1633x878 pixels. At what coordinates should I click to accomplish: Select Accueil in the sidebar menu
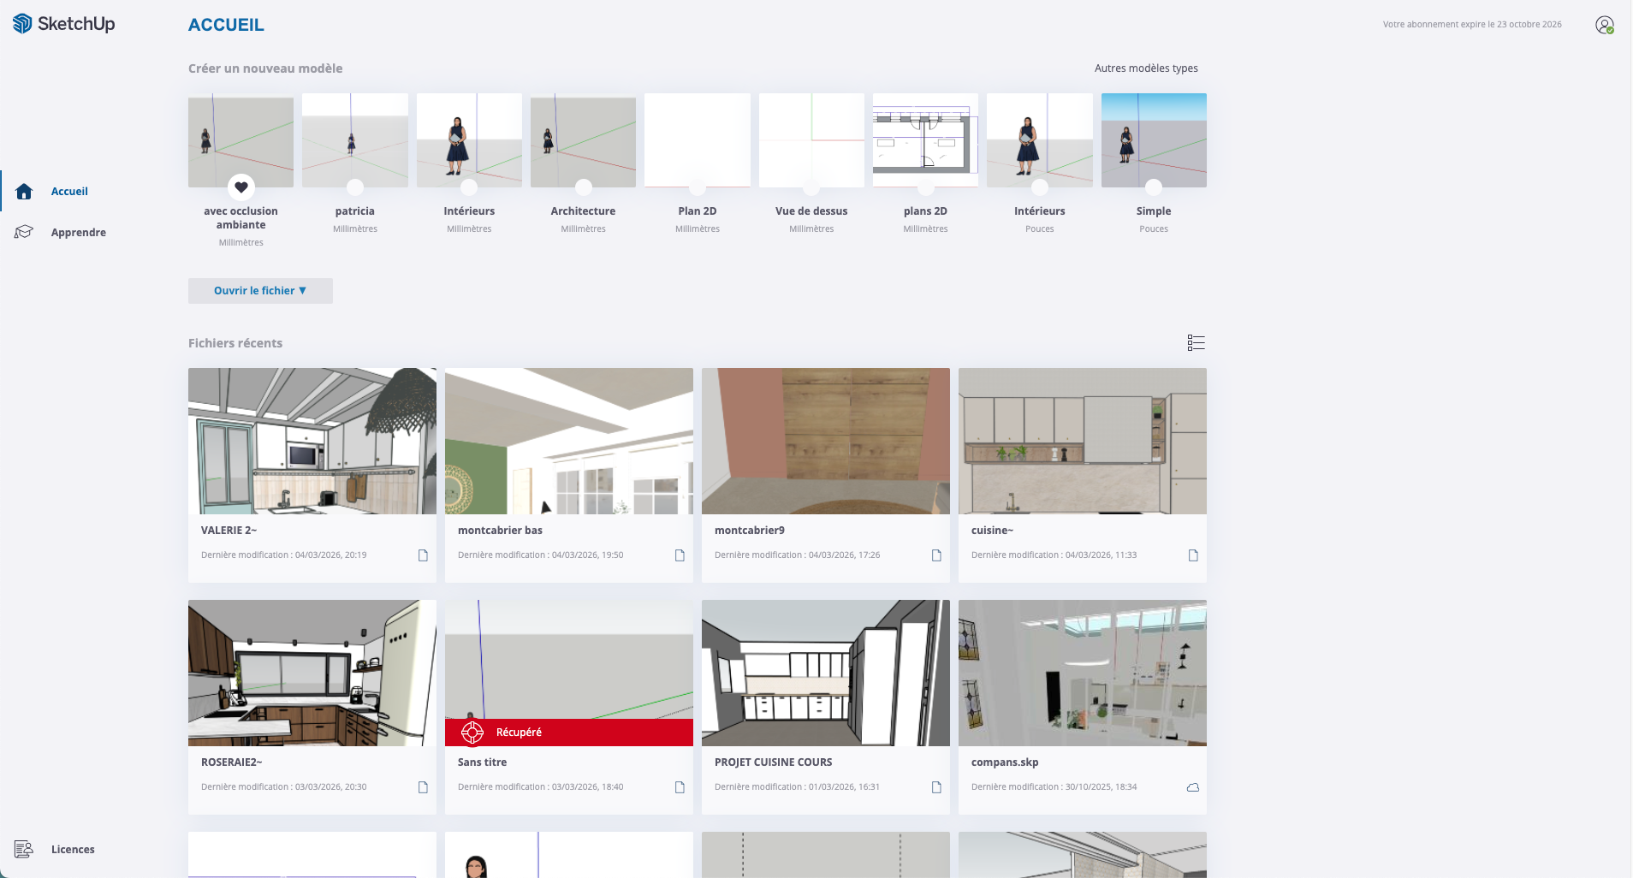click(x=68, y=191)
